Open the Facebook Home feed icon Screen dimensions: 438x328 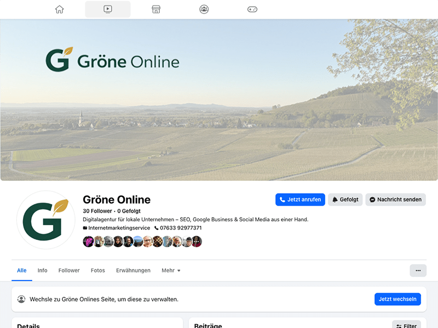coord(59,9)
